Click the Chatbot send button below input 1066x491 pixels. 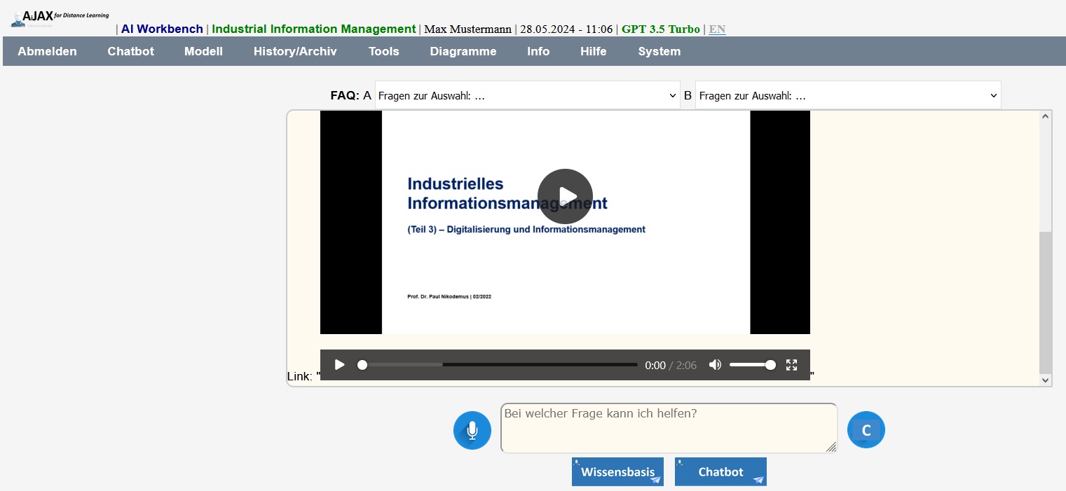pyautogui.click(x=720, y=472)
